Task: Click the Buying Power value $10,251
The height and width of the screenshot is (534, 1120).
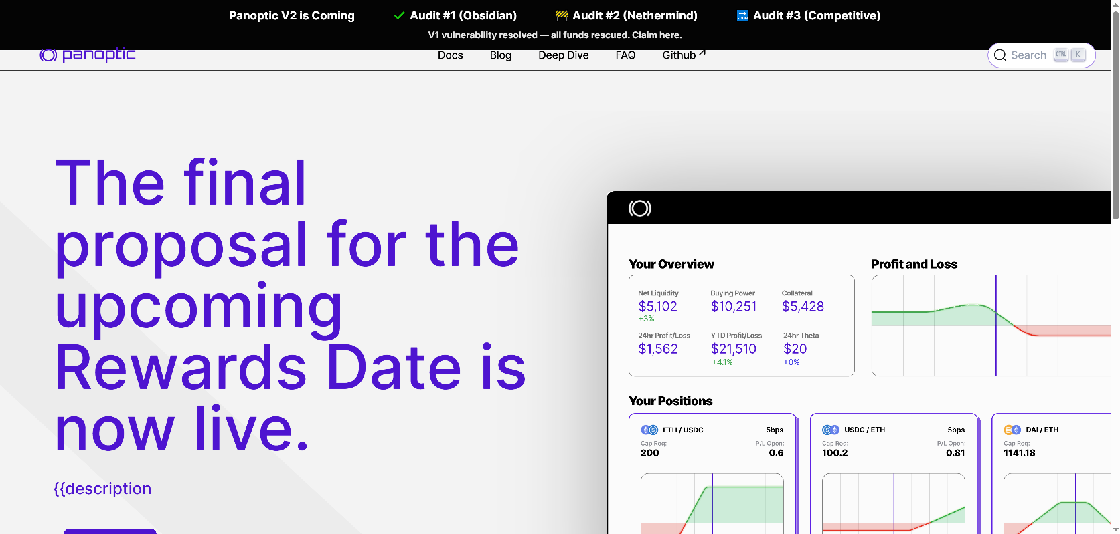Action: click(x=734, y=307)
